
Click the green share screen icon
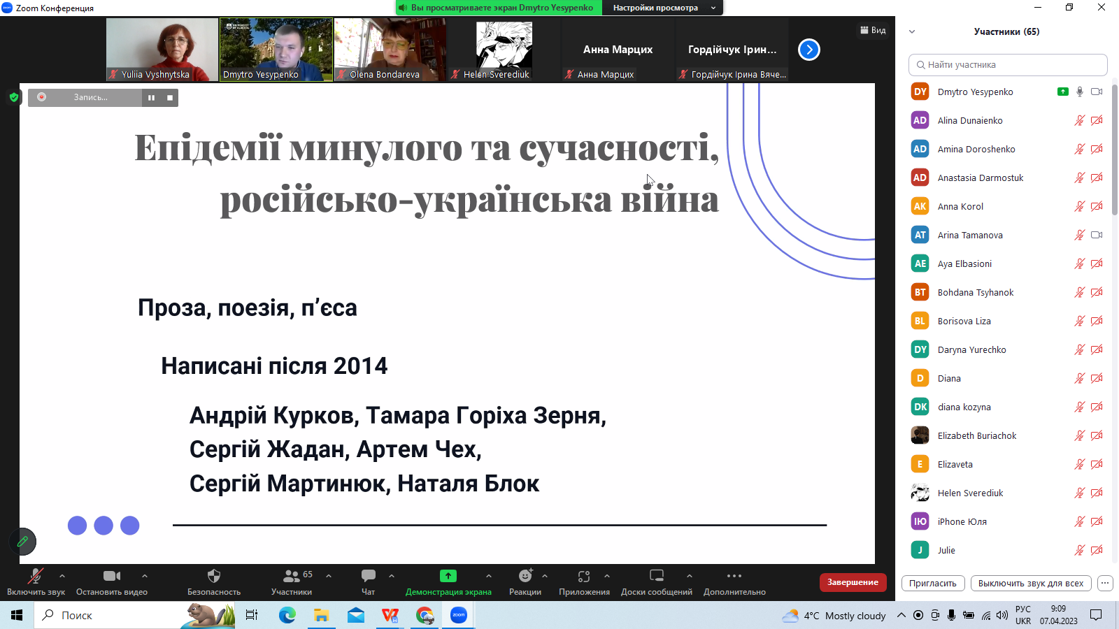[448, 577]
